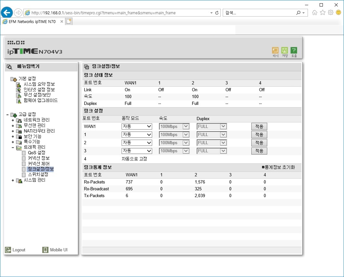Open port 2 동작 모드 dropdown

pos(137,143)
